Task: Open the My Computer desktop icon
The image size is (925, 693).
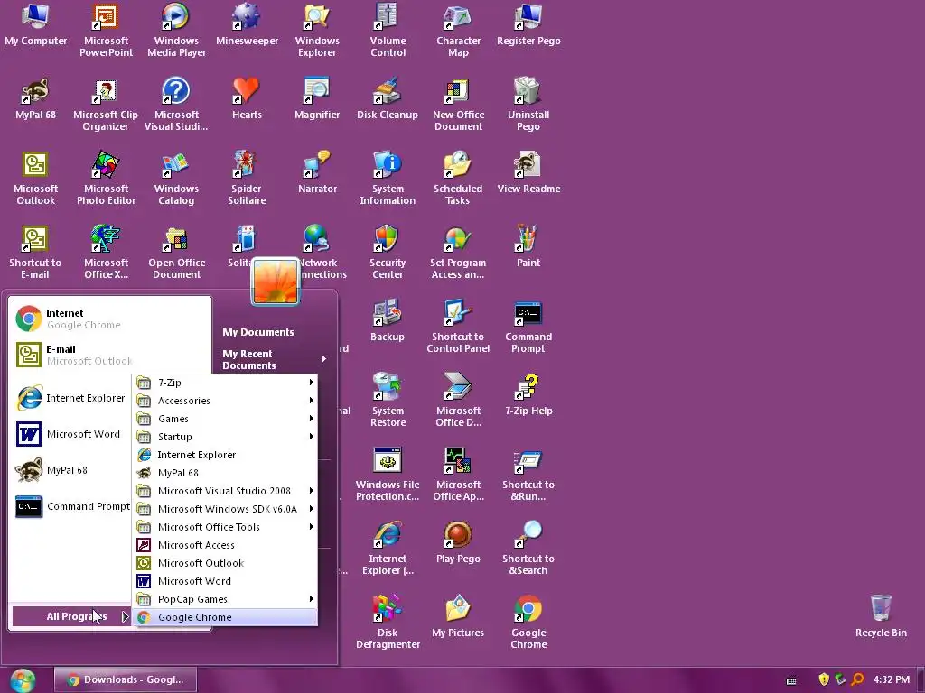Action: coord(35,24)
